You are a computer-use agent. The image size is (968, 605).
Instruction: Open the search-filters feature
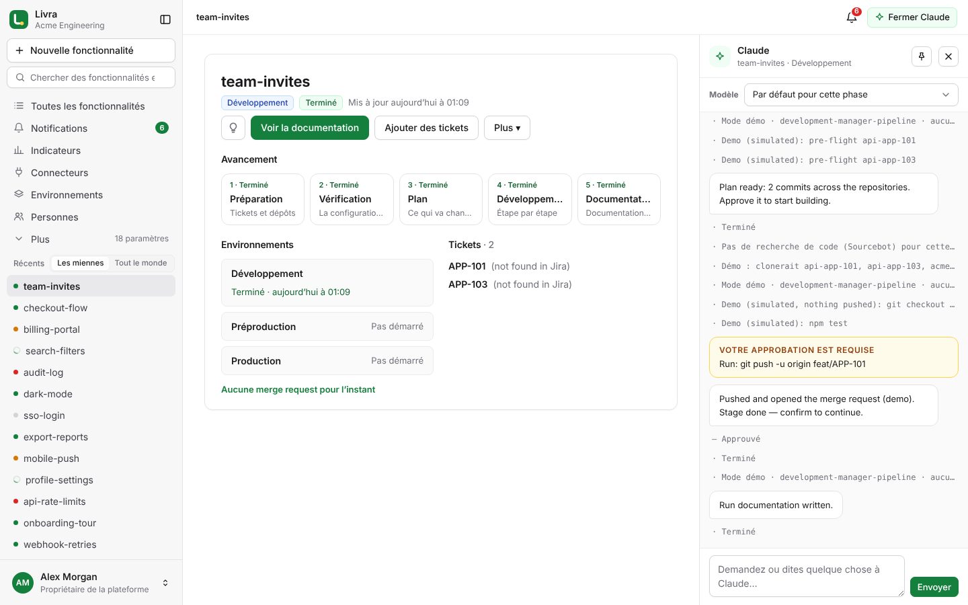[x=91, y=351]
